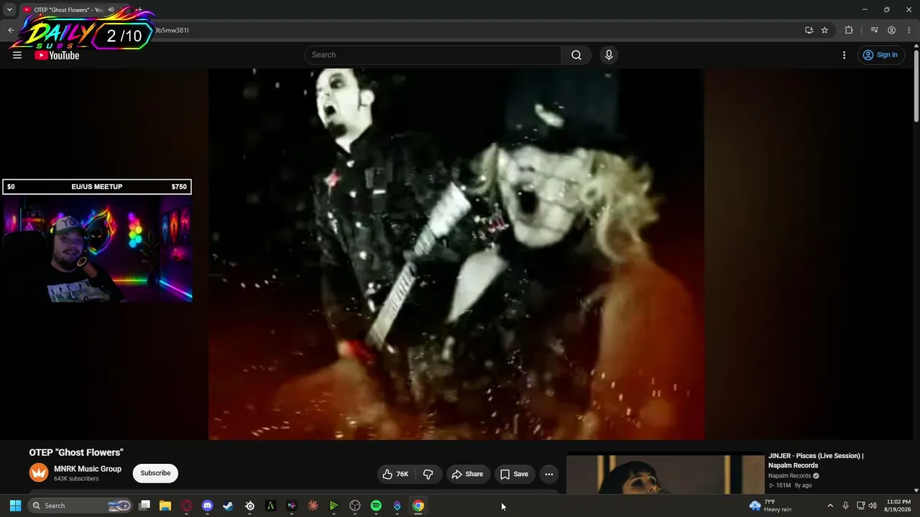Go to YouTube home via the logo
The height and width of the screenshot is (517, 920).
click(57, 55)
